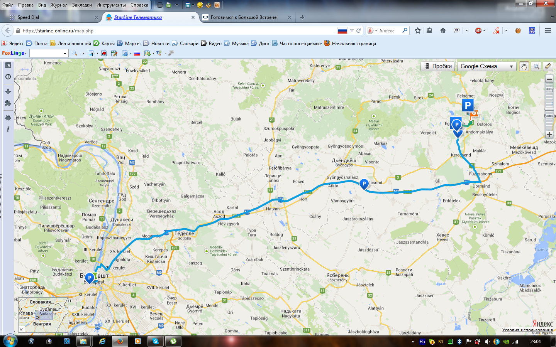
Task: Click the Условия использования link
Action: point(527,330)
